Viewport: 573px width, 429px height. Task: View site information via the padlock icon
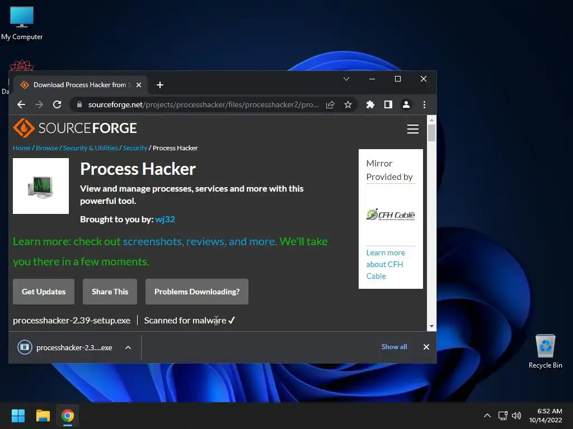tap(79, 104)
